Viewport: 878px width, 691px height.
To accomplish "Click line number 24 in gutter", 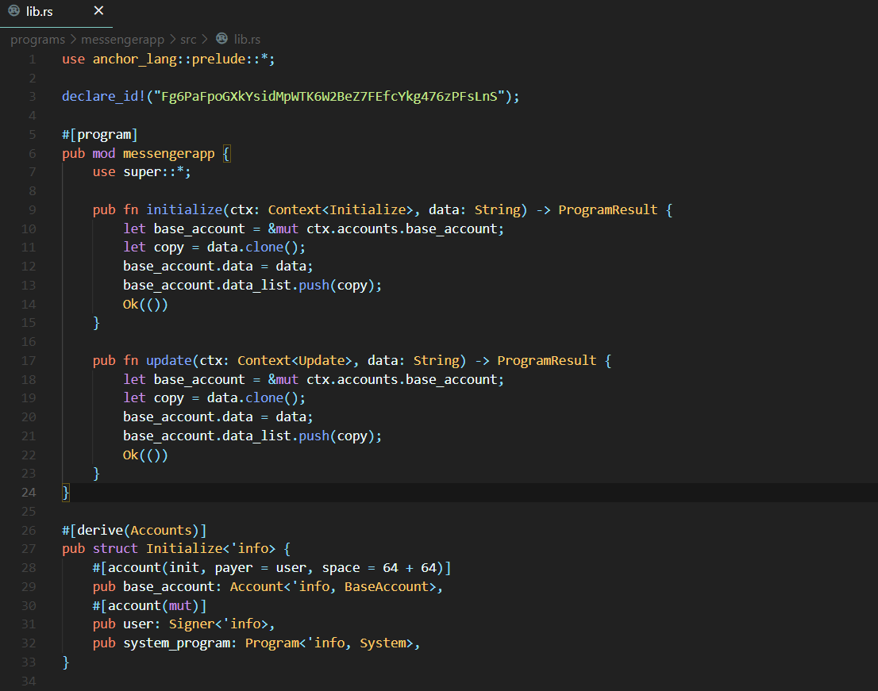I will pyautogui.click(x=29, y=493).
